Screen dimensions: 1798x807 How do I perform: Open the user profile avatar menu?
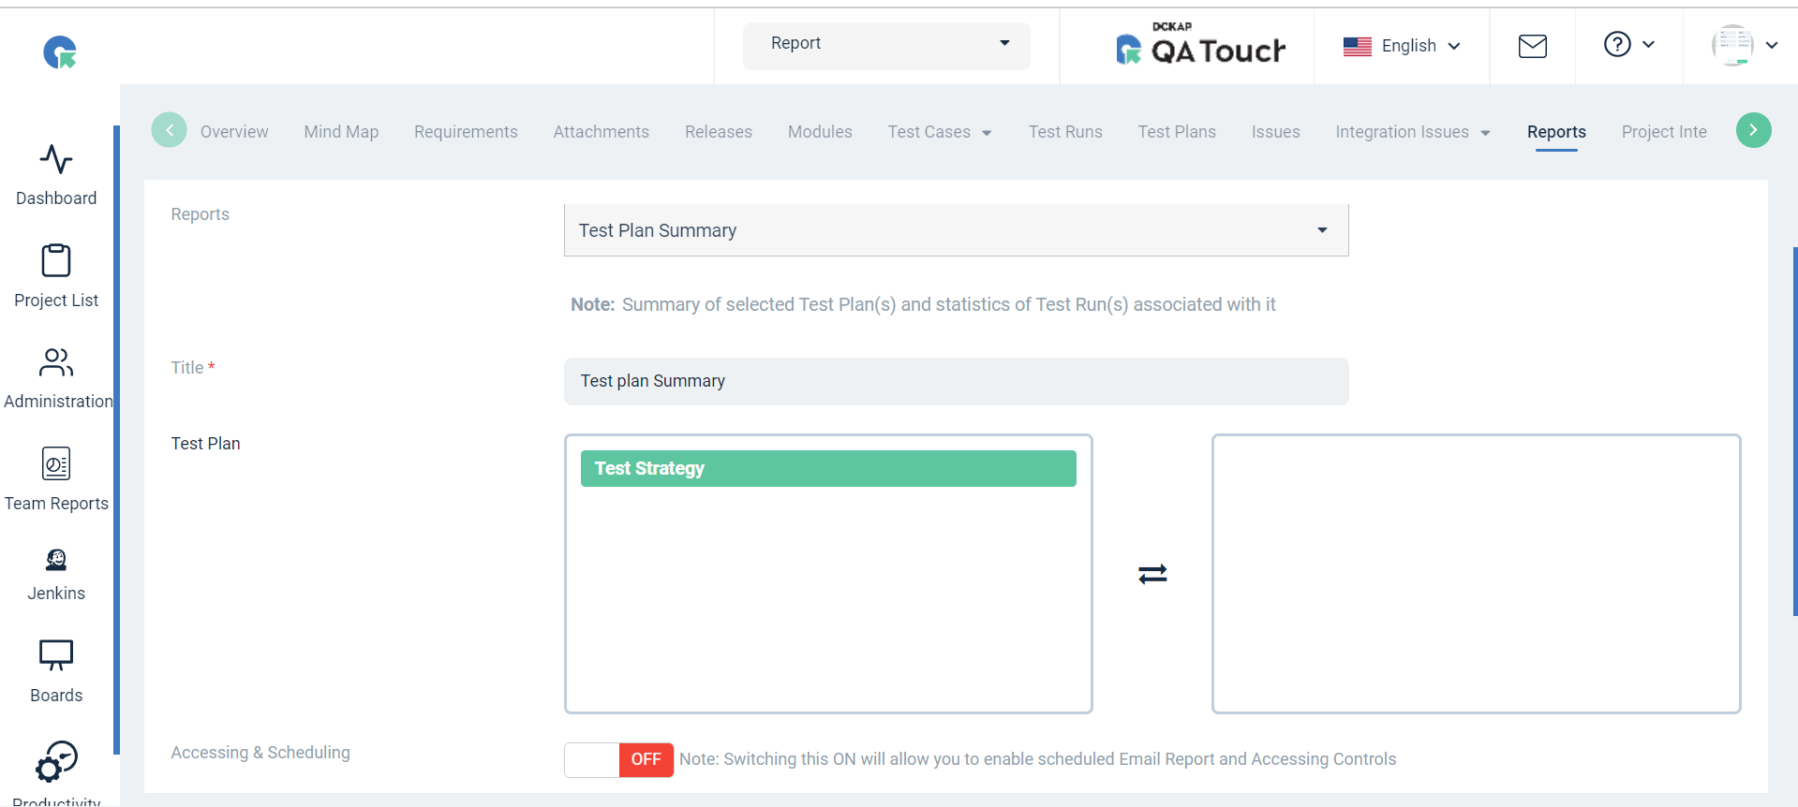pyautogui.click(x=1744, y=45)
